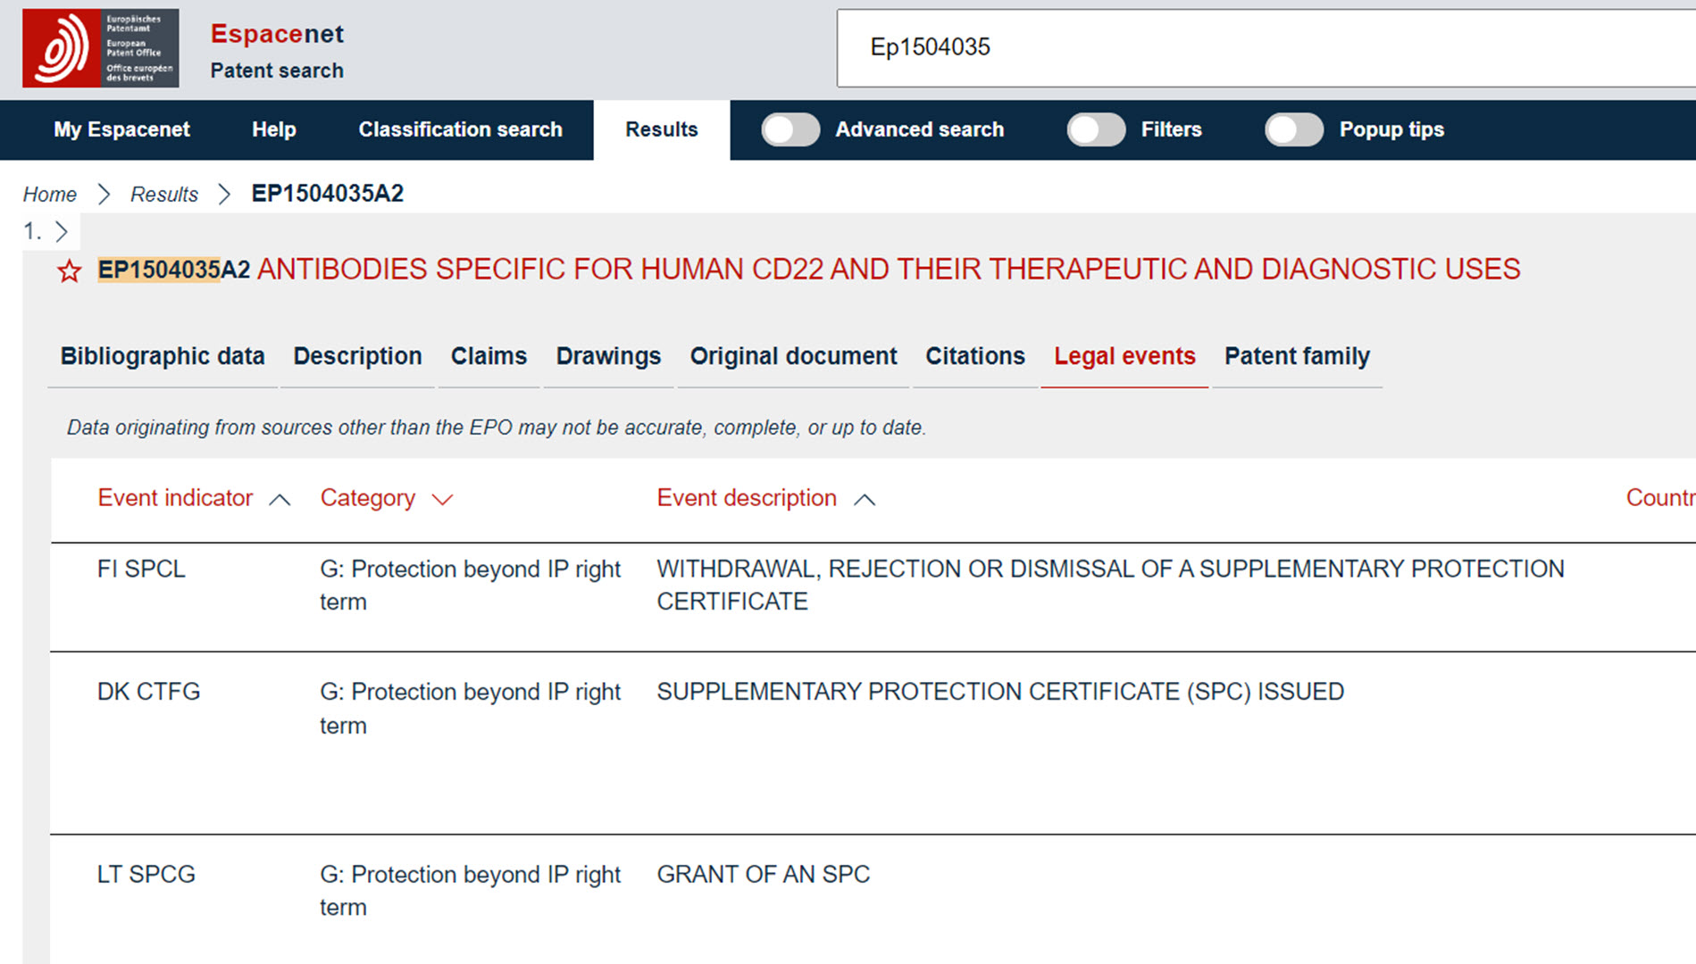Image resolution: width=1696 pixels, height=964 pixels.
Task: Enable the Filters toggle
Action: click(x=1096, y=129)
